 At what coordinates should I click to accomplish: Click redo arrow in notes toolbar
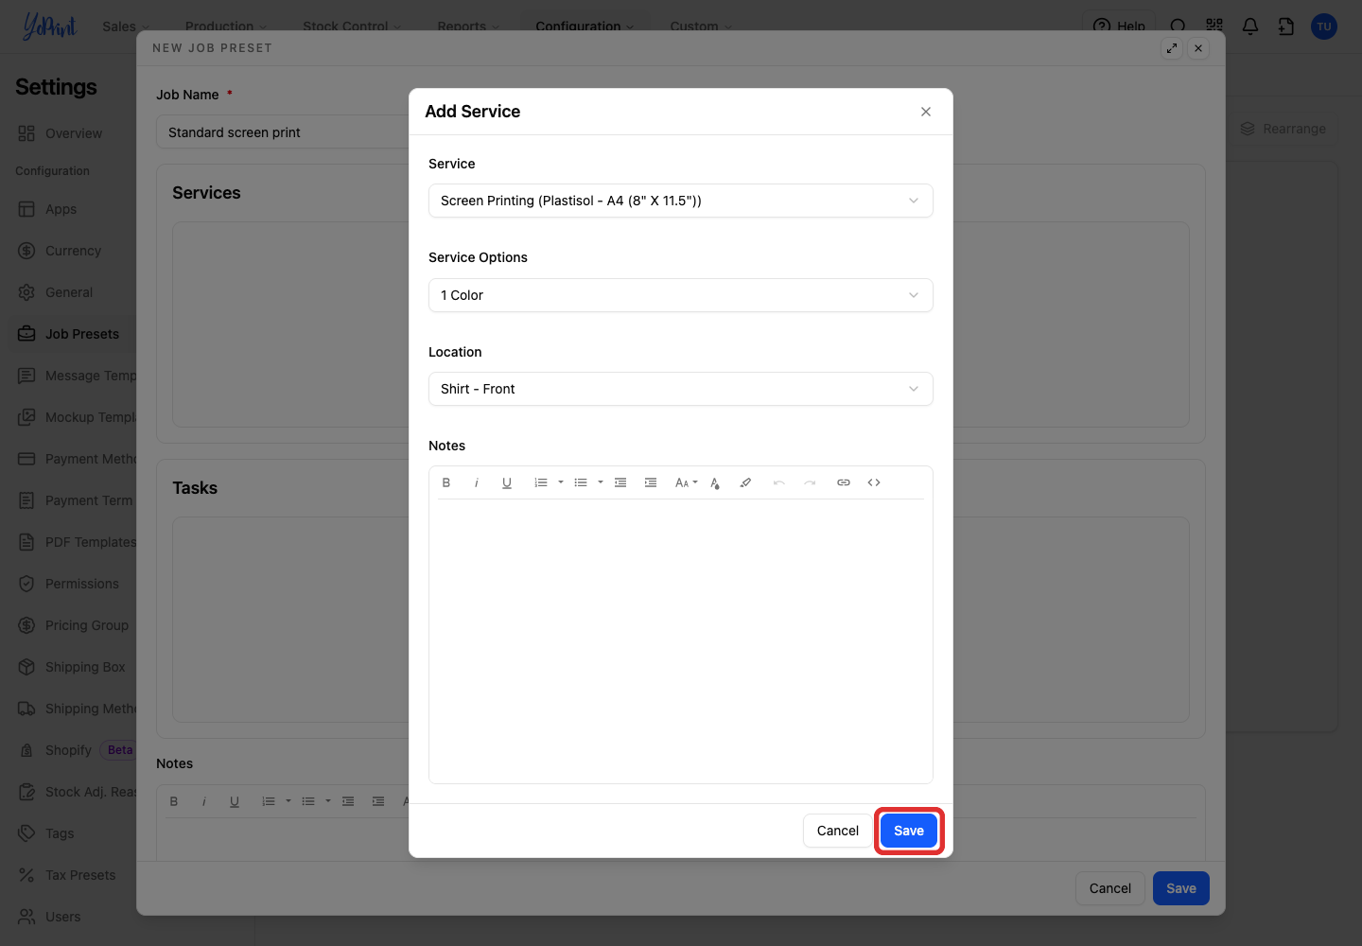[810, 482]
